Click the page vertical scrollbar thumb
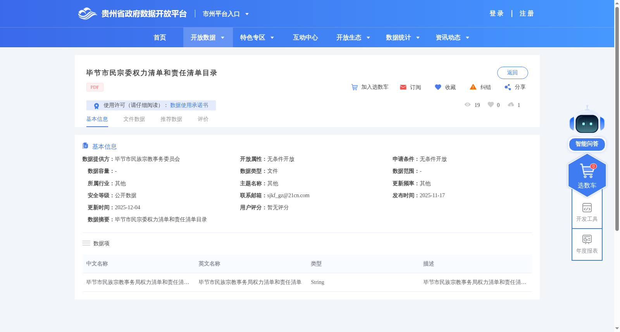 click(617, 119)
